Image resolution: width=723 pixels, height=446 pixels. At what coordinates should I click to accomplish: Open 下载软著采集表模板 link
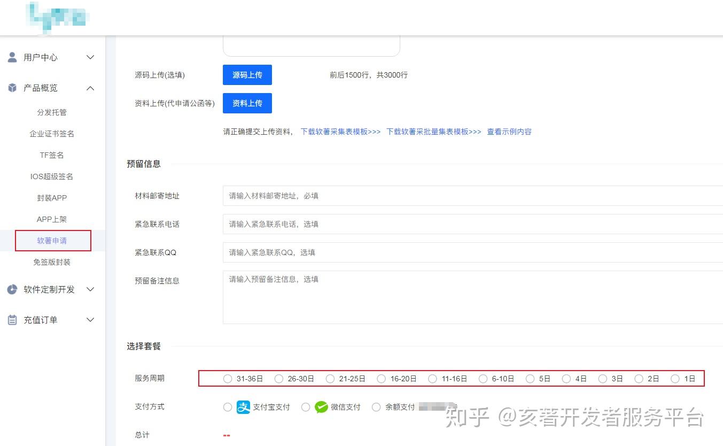[340, 132]
